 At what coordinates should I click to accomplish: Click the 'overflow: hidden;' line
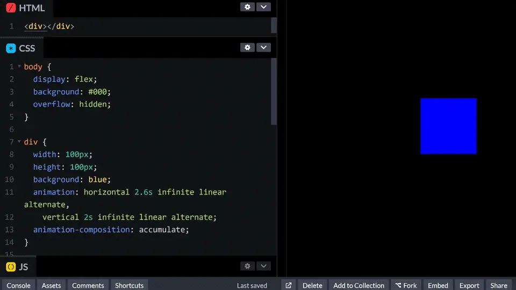pos(71,104)
